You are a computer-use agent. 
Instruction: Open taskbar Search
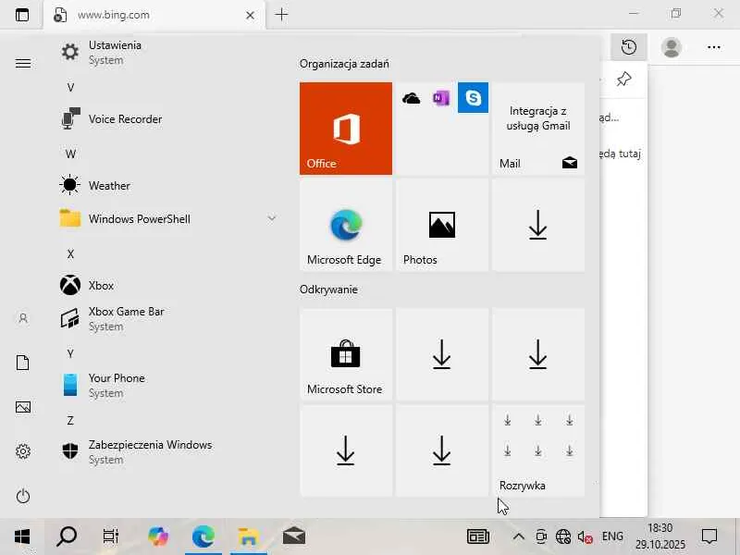tap(67, 536)
